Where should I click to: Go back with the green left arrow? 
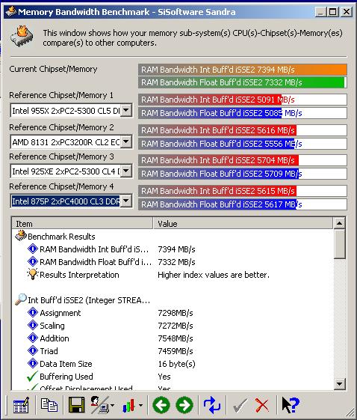coord(161,405)
